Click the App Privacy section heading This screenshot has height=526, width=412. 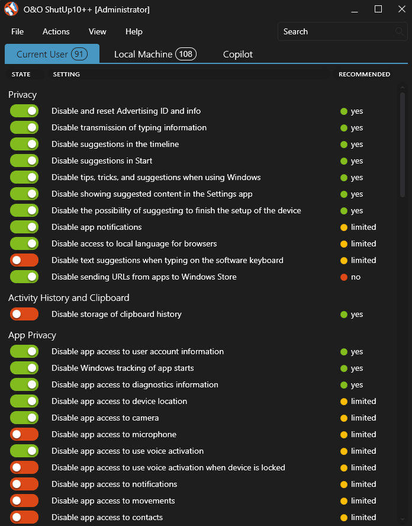(x=32, y=335)
